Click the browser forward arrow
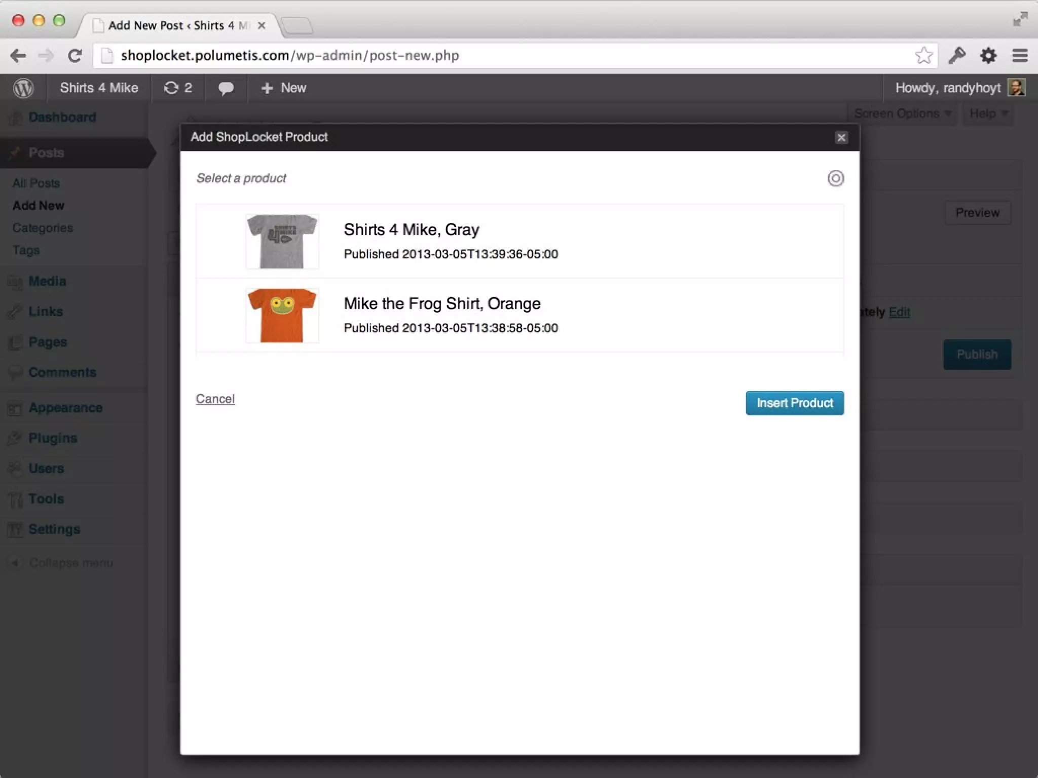This screenshot has width=1038, height=778. [x=46, y=56]
